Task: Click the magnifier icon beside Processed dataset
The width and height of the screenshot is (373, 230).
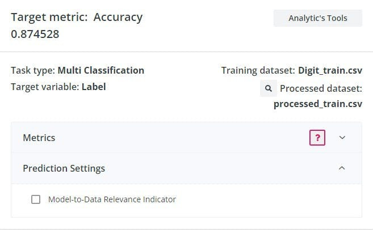Action: pyautogui.click(x=269, y=88)
